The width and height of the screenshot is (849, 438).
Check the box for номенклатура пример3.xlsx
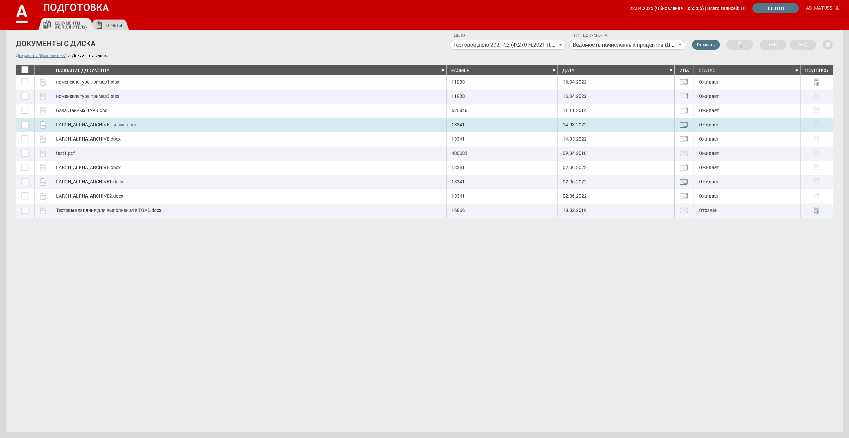(25, 96)
